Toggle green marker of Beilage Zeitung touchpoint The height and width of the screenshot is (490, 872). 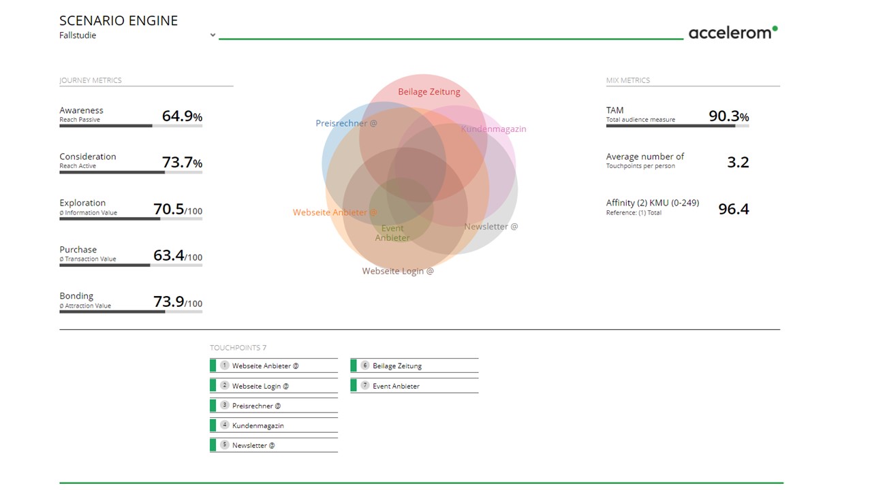pyautogui.click(x=354, y=366)
